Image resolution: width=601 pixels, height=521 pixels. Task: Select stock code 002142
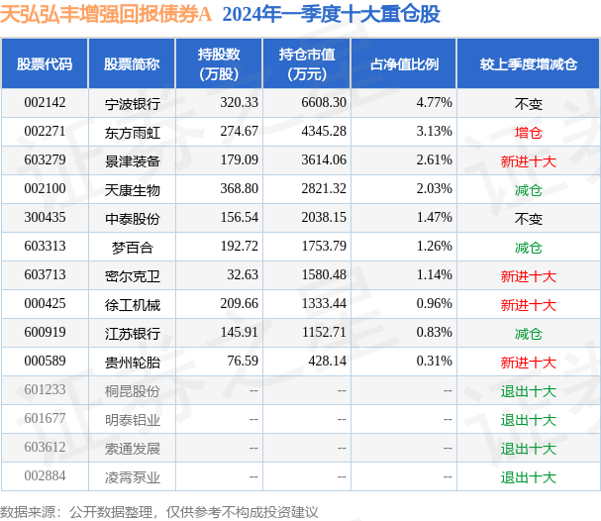click(45, 103)
